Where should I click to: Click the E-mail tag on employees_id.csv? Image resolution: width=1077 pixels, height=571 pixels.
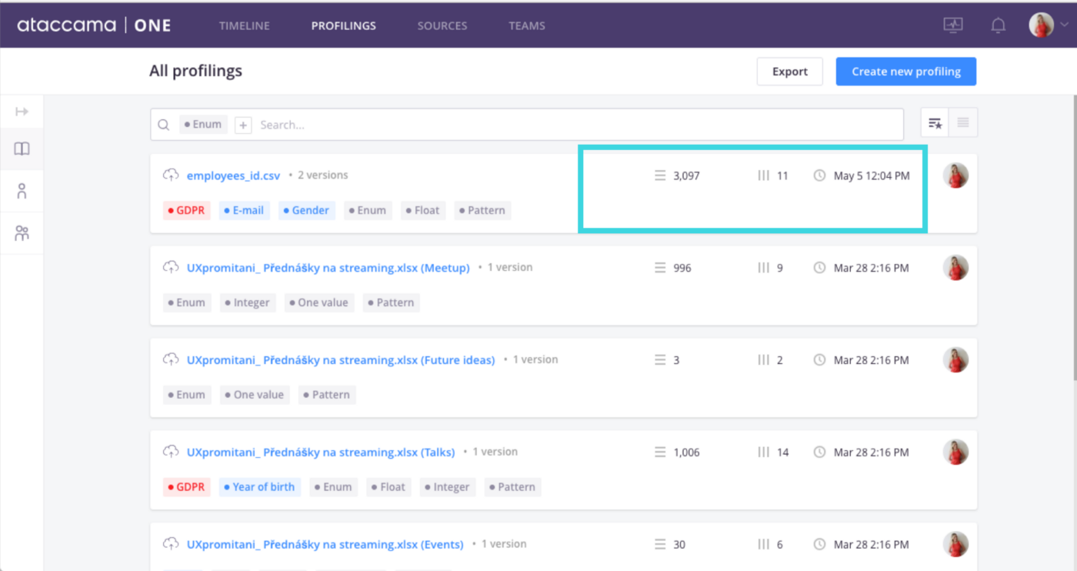245,210
